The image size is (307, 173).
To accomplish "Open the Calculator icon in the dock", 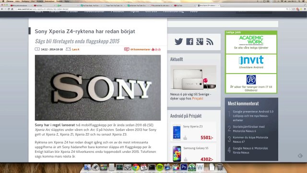I will click(x=111, y=167).
